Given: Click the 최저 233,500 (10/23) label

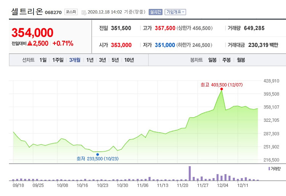Looking at the screenshot, I should click(x=98, y=159).
